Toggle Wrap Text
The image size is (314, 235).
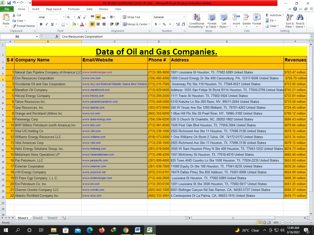[131, 17]
